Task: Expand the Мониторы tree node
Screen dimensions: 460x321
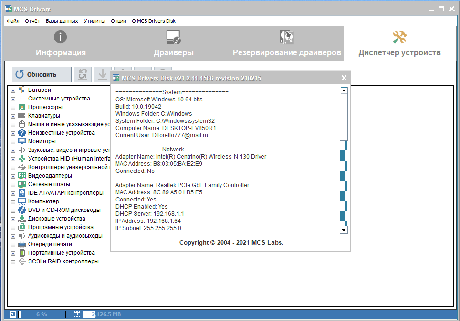Action: pyautogui.click(x=13, y=142)
